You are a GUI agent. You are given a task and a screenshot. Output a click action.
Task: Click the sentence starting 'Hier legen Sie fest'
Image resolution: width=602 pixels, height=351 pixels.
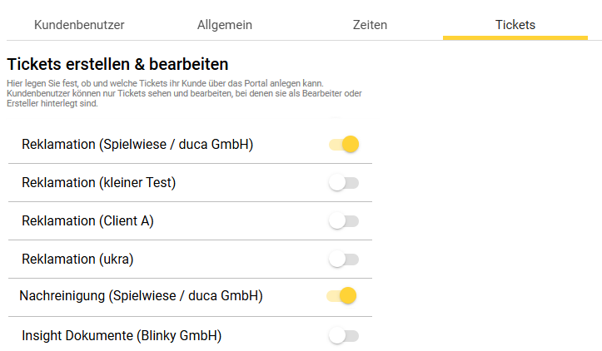tap(164, 83)
